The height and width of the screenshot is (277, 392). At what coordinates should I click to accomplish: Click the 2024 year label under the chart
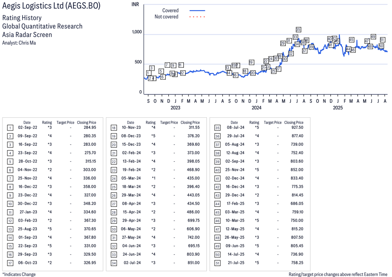pos(257,108)
